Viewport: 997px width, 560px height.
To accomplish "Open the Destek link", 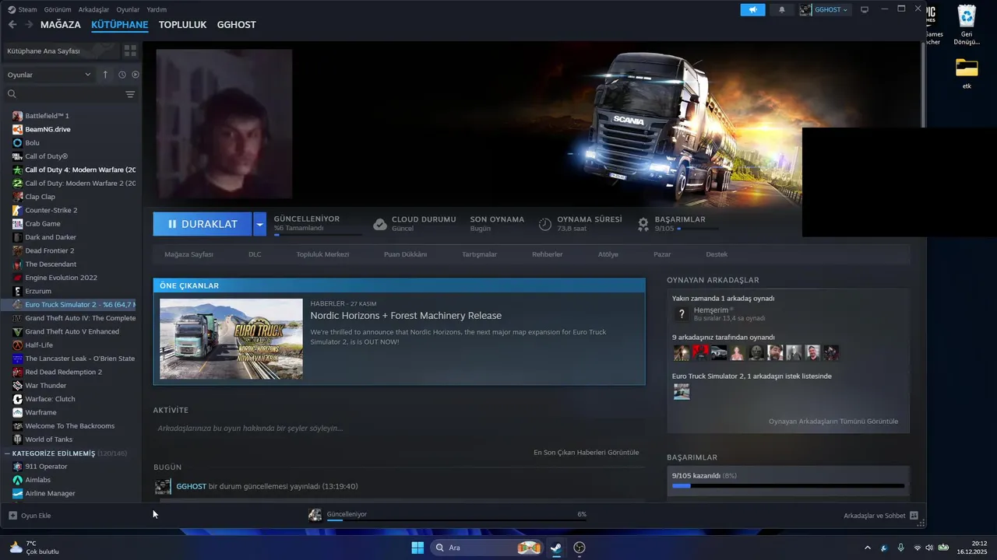I will pyautogui.click(x=717, y=254).
